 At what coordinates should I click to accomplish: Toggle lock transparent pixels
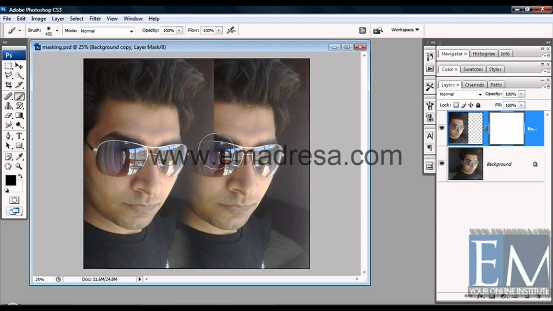point(456,105)
